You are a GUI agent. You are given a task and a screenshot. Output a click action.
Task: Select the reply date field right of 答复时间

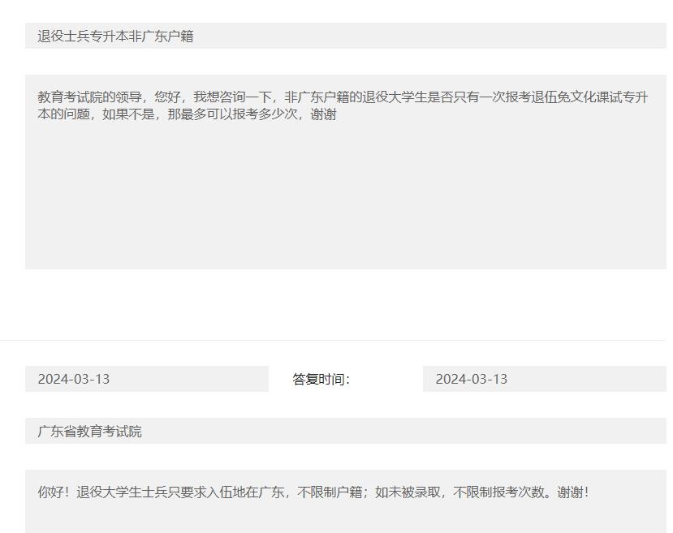point(544,379)
